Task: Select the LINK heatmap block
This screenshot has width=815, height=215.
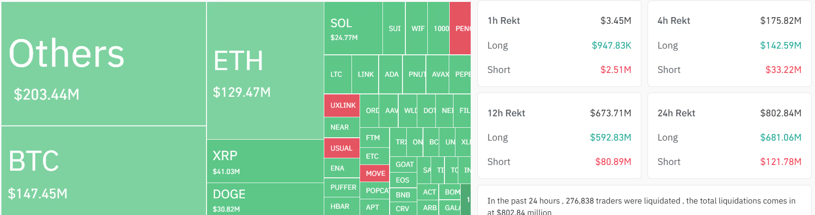Action: (x=365, y=74)
